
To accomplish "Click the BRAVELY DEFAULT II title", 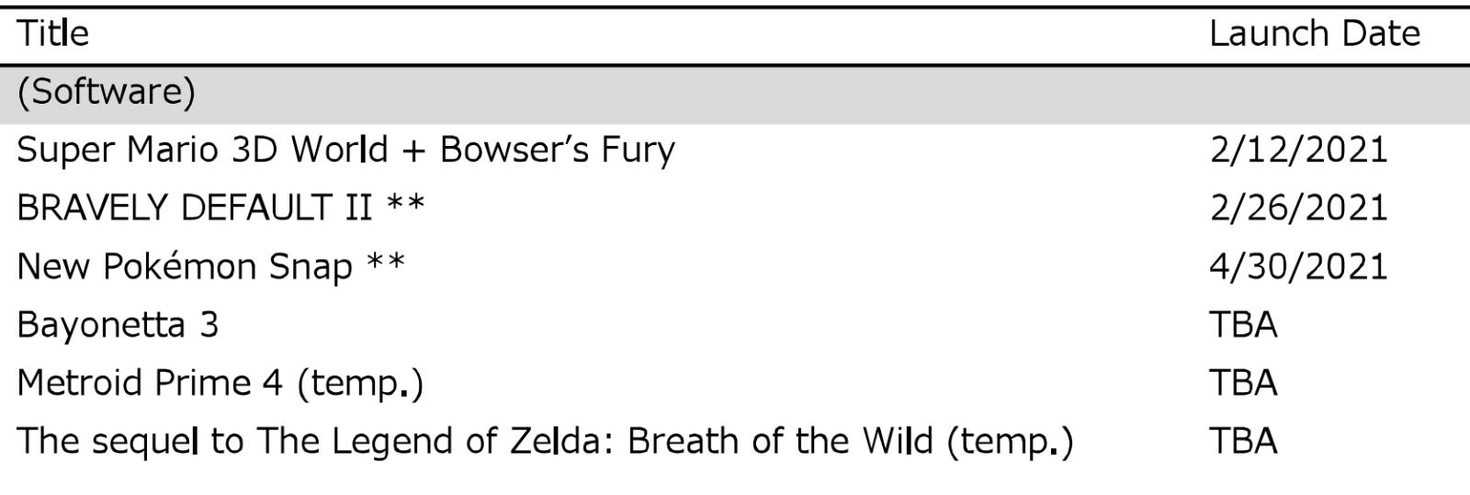I will [x=194, y=208].
